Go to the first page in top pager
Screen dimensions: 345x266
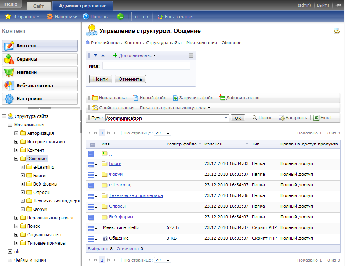(x=89, y=133)
